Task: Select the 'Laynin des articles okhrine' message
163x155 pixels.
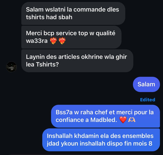Action: click(x=77, y=61)
